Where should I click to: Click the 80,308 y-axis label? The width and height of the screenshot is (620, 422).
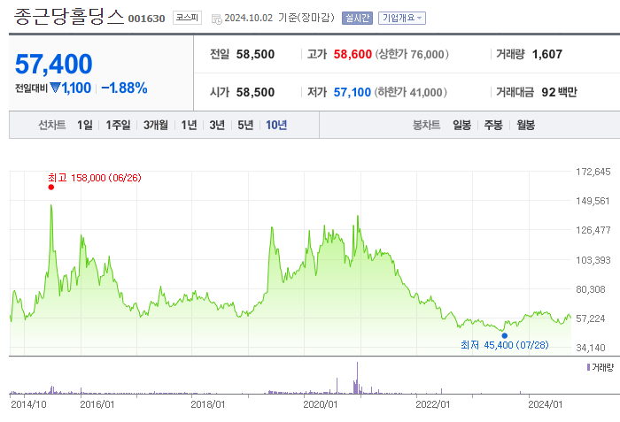tap(591, 289)
